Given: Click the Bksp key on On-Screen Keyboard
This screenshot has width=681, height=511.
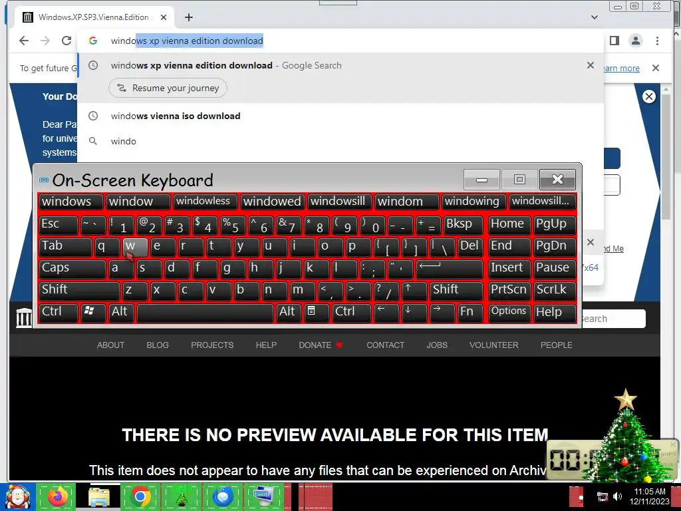Looking at the screenshot, I should [464, 225].
